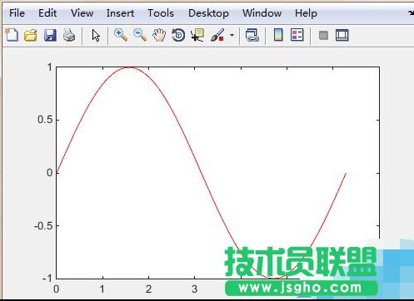Print the figure with printer icon
This screenshot has height=301, width=414.
[69, 35]
